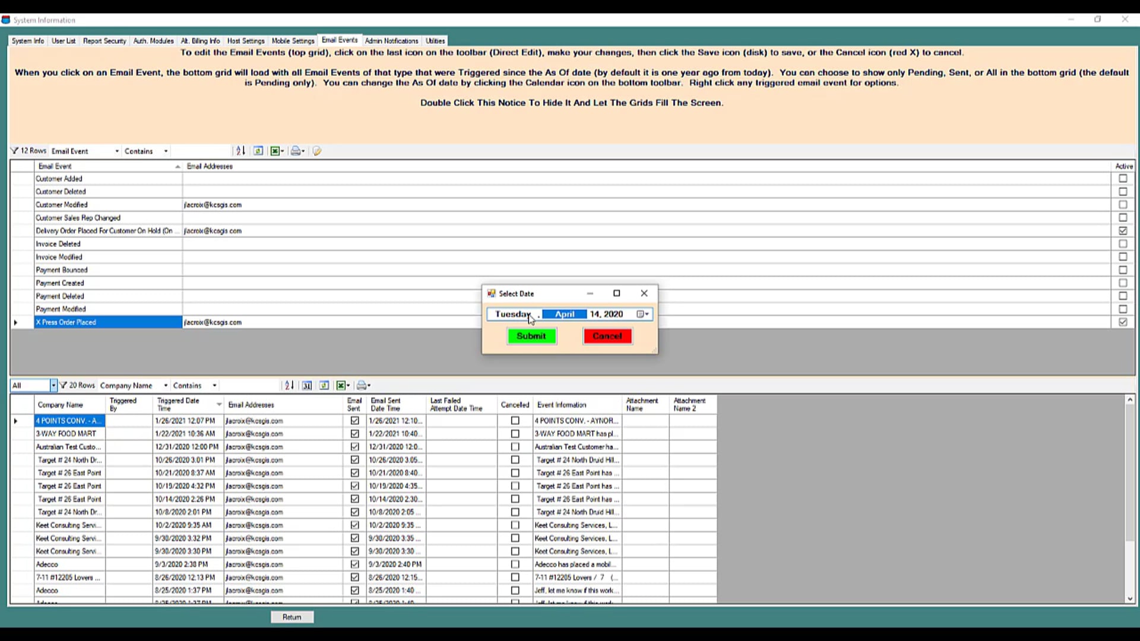Open the Utilities tab
This screenshot has width=1140, height=641.
[x=435, y=41]
